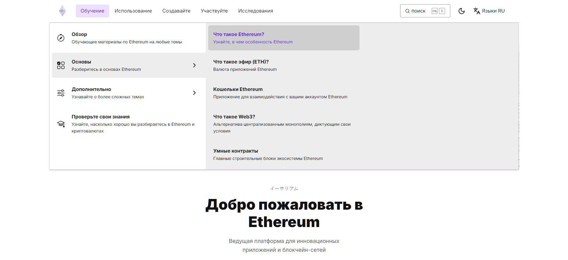Open Что такое Ethereum? link
Image resolution: width=568 pixels, height=260 pixels.
pos(284,38)
